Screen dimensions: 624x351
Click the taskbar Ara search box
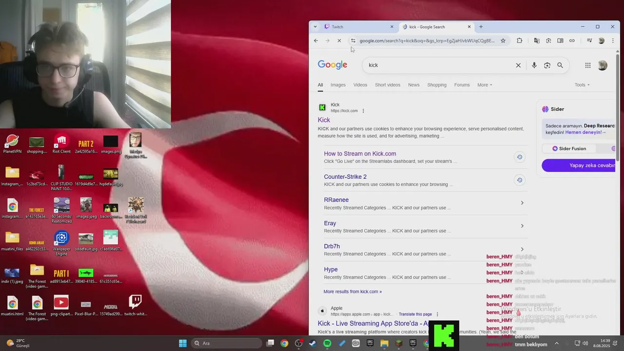coord(227,343)
